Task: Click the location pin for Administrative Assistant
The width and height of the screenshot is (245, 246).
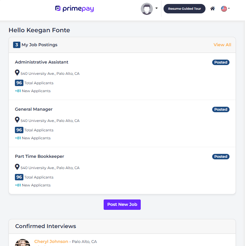Action: point(17,73)
